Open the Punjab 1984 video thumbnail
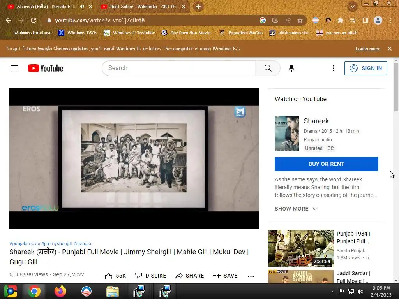This screenshot has height=299, width=399. (300, 248)
